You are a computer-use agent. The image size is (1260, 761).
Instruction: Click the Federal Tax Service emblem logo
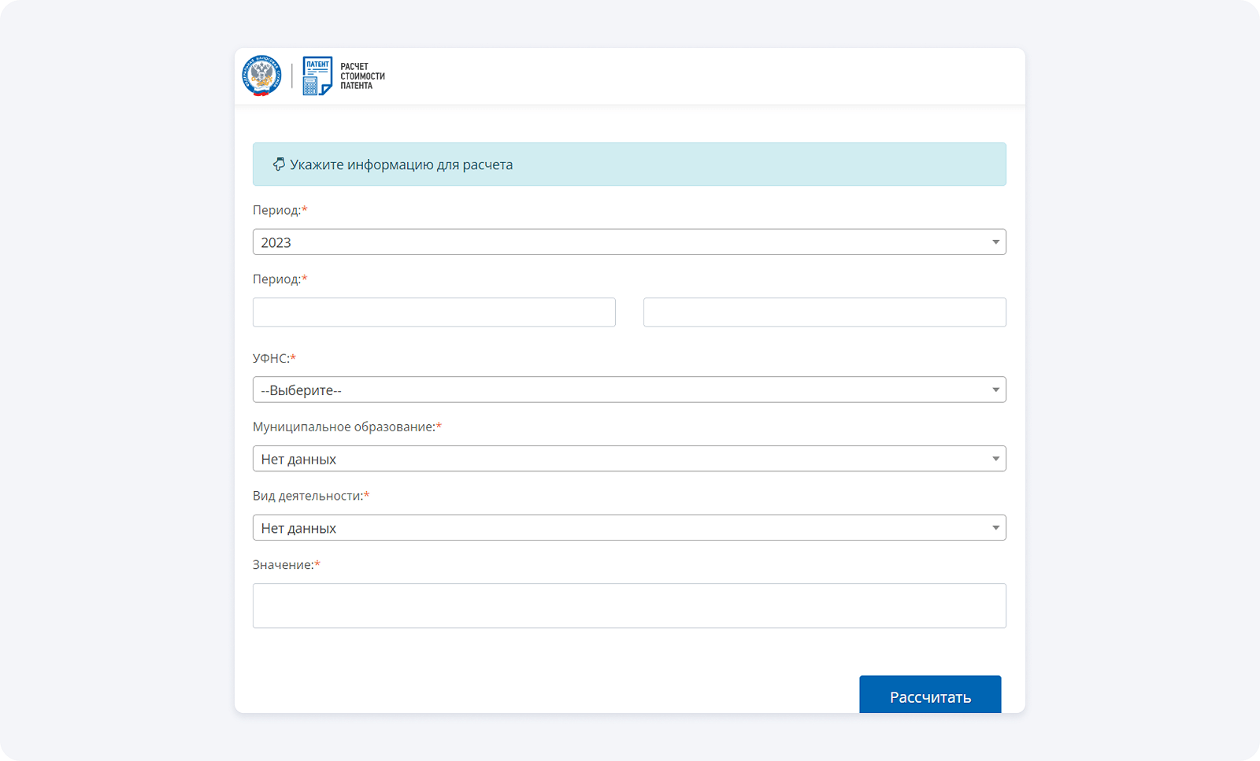pos(261,76)
